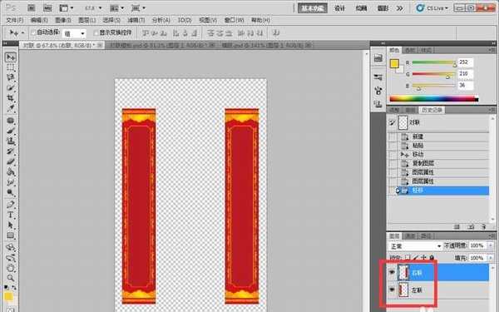Select the Zoom tool in toolbox
Viewport: 499px width, 312px height.
[11, 278]
